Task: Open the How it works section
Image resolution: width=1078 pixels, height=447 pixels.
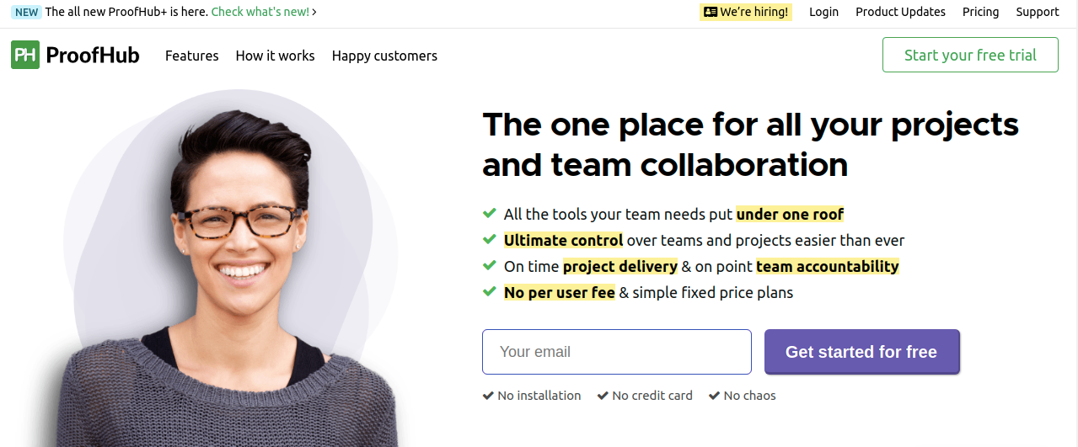Action: click(x=275, y=56)
